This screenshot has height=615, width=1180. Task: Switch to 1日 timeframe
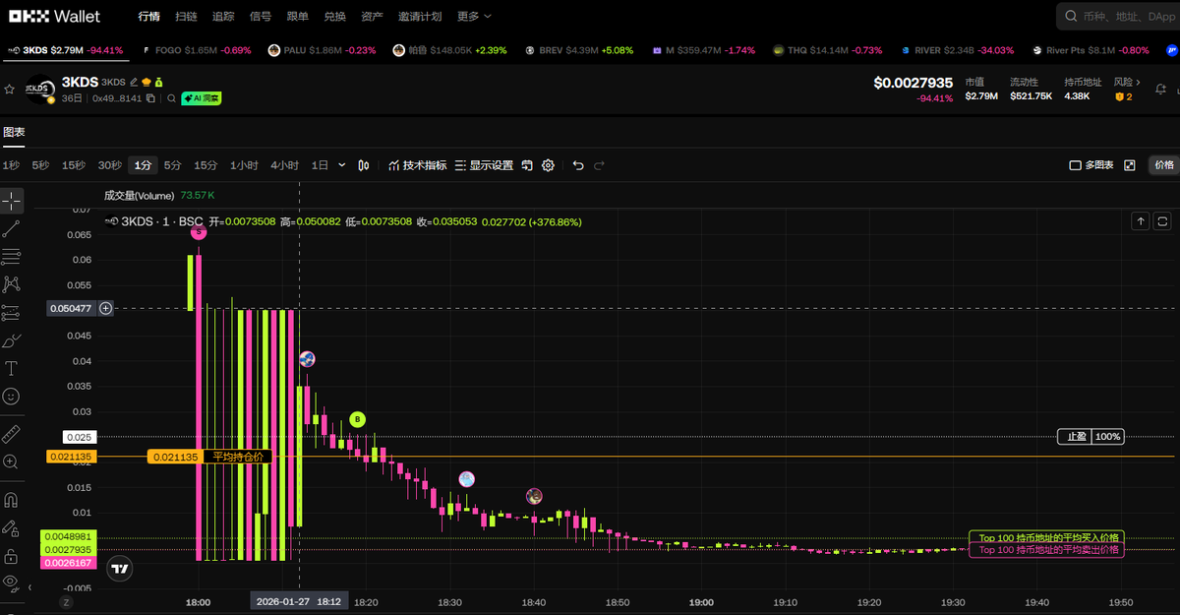pyautogui.click(x=320, y=165)
